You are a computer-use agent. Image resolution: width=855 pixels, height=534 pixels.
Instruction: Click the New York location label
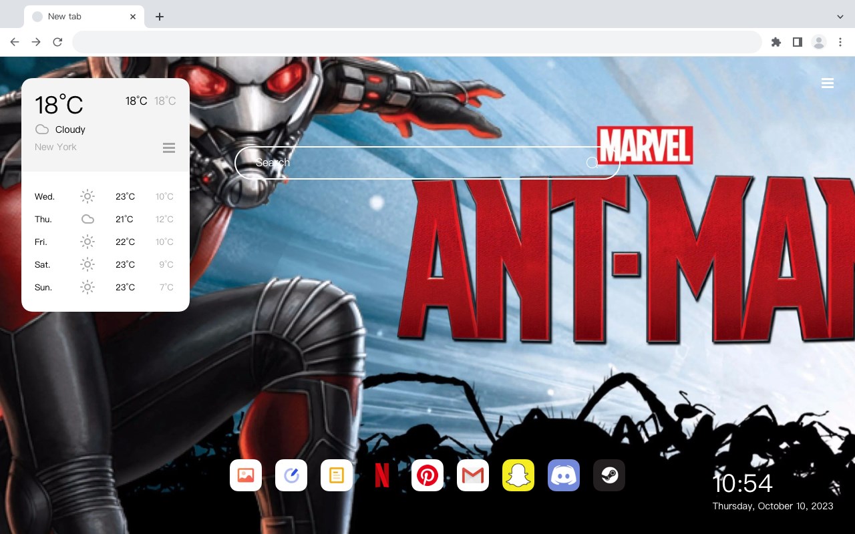(x=55, y=147)
